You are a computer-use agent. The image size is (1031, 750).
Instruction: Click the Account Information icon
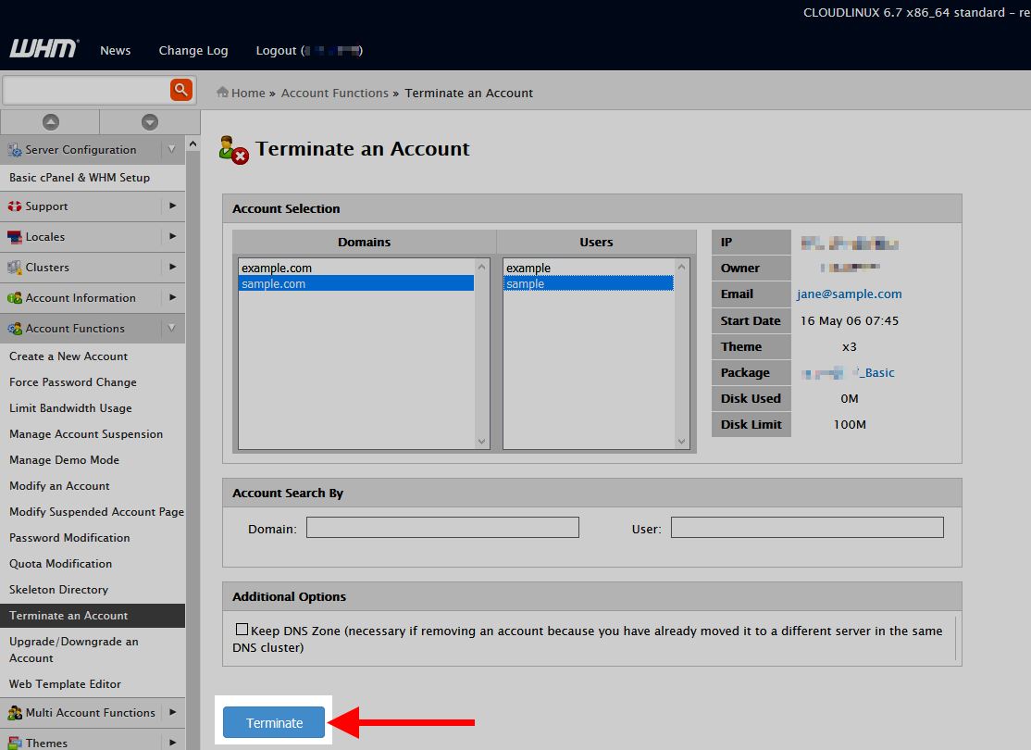(15, 298)
